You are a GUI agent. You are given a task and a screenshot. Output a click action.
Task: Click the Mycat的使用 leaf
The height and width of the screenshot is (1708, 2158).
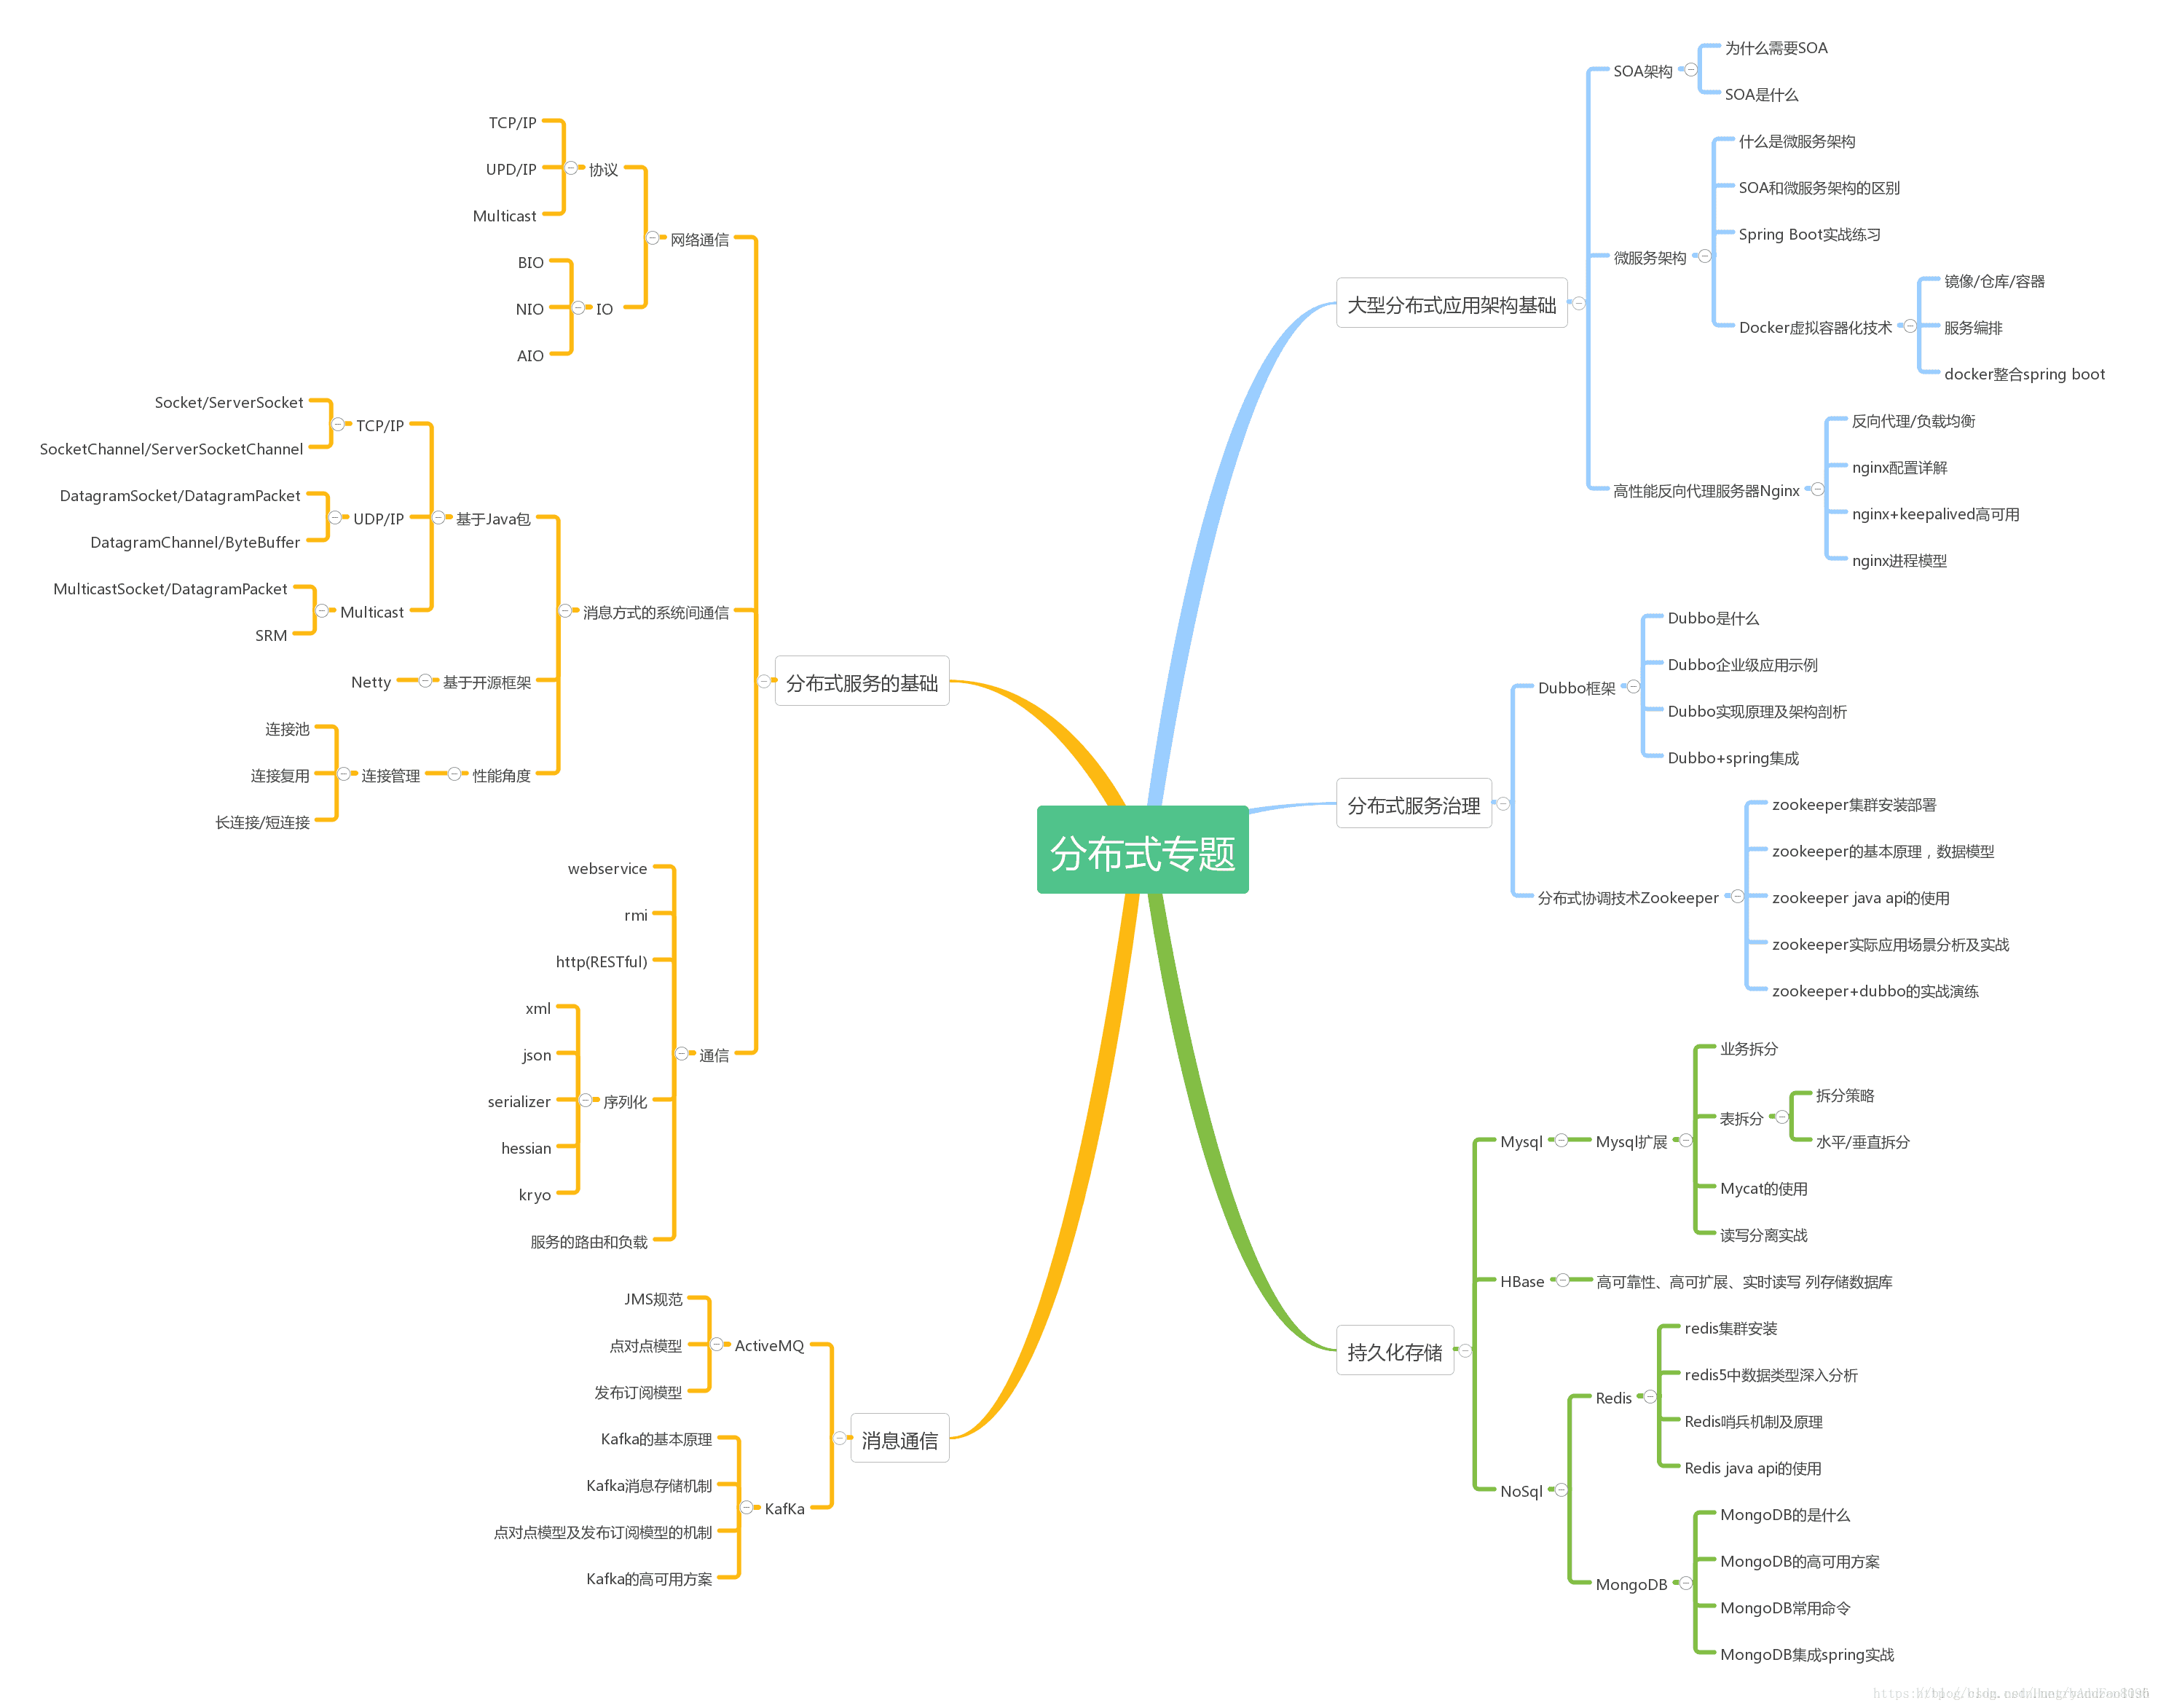1763,1189
